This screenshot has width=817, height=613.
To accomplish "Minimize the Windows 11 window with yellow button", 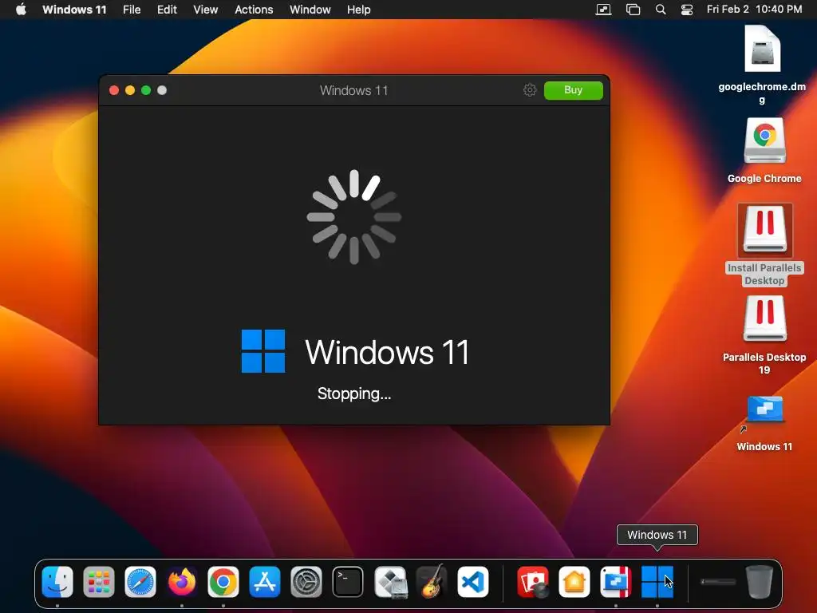I will (x=130, y=90).
